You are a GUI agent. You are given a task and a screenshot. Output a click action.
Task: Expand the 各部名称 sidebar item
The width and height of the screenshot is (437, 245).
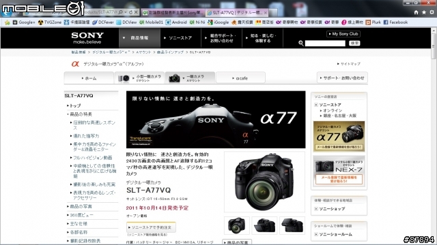(79, 232)
